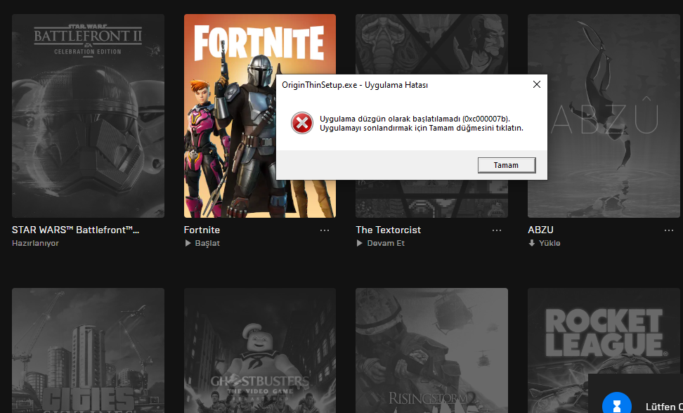The image size is (683, 413).
Task: Click the Başlat link under Fortnite
Action: [207, 243]
